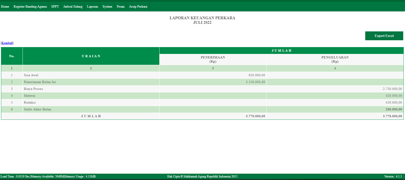405x180 pixels.
Task: Open the Laporan menu
Action: pos(92,7)
